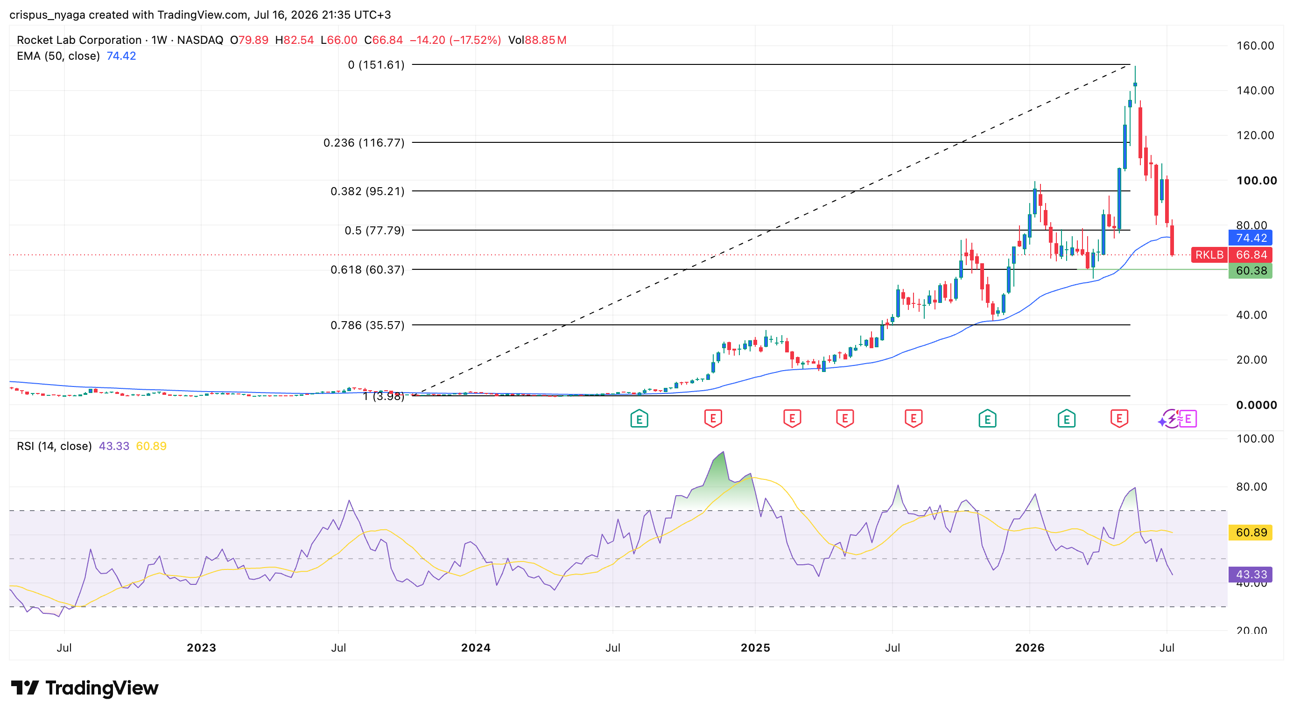Click the red earnings marker just after 2025

tap(792, 419)
